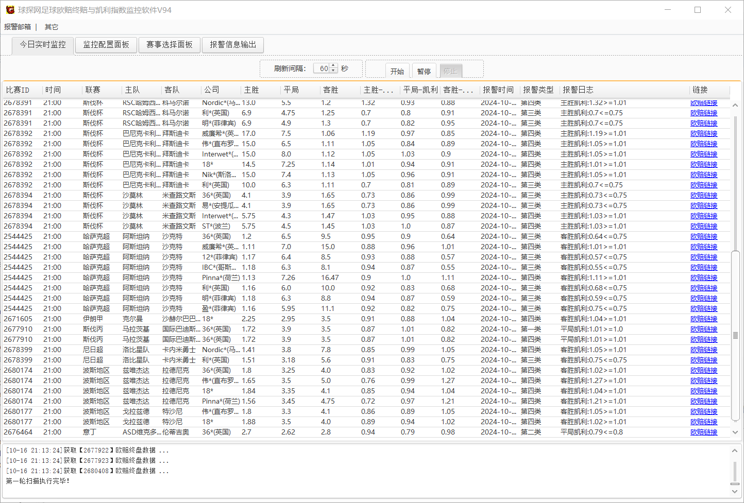Screen dimensions: 744x503
Task: Click the 平局 column header
Action: point(300,90)
